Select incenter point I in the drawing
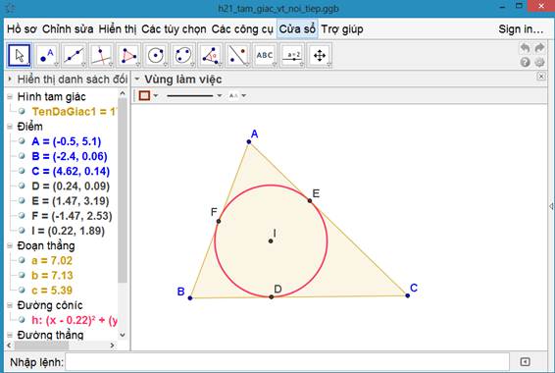Viewport: 555px width, 373px height. [x=271, y=240]
